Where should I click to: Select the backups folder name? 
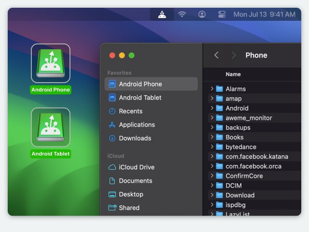(238, 128)
